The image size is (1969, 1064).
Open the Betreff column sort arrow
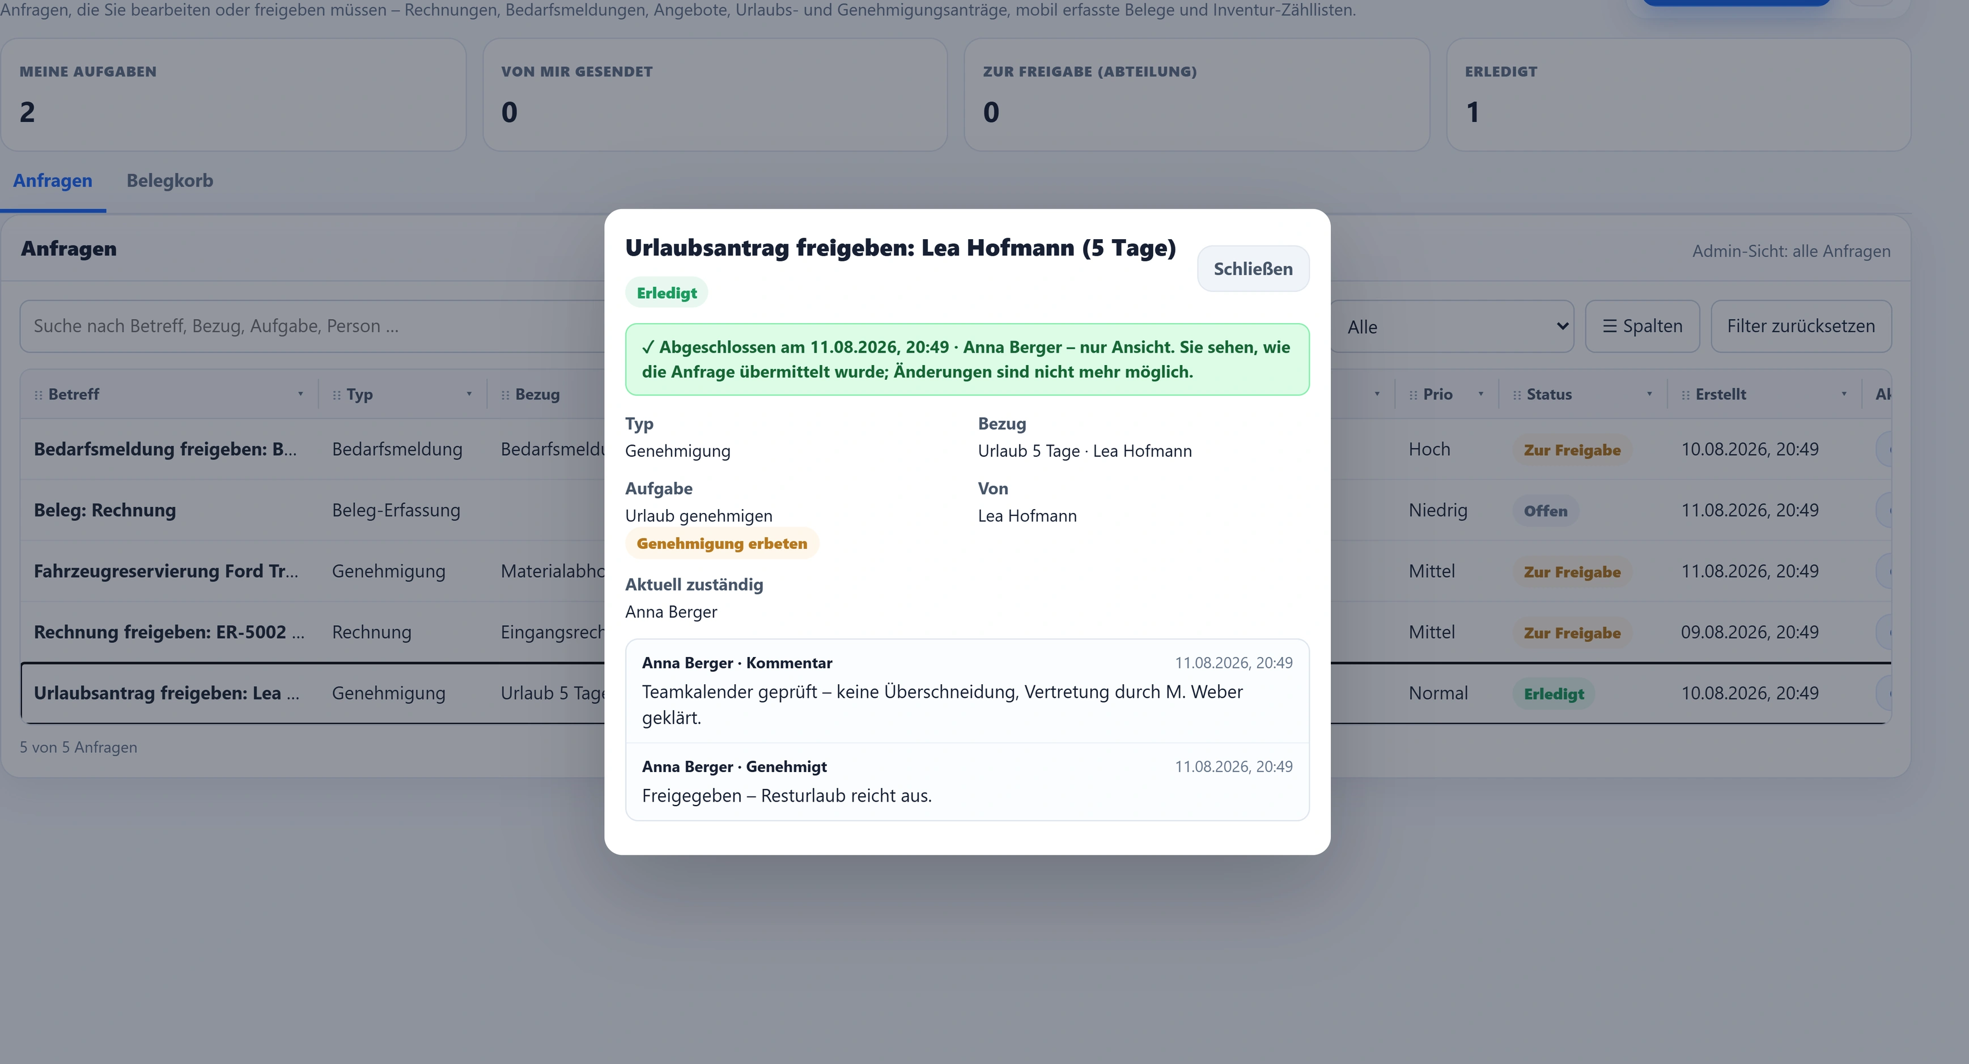[x=300, y=395]
